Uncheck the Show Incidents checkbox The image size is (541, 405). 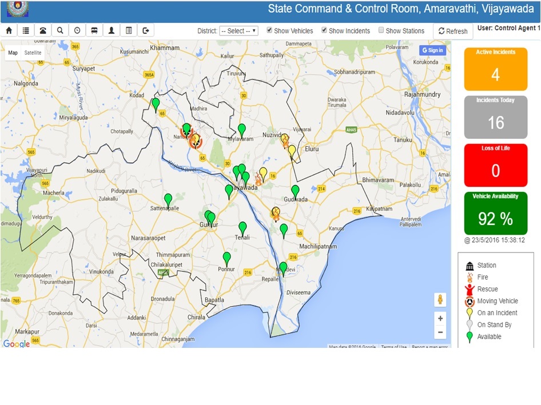(325, 30)
